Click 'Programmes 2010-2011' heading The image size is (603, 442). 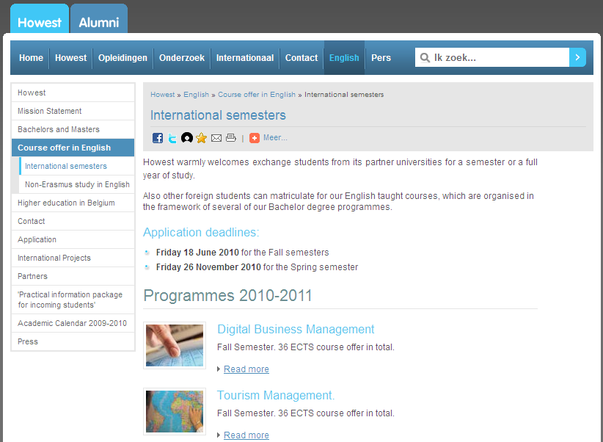227,296
